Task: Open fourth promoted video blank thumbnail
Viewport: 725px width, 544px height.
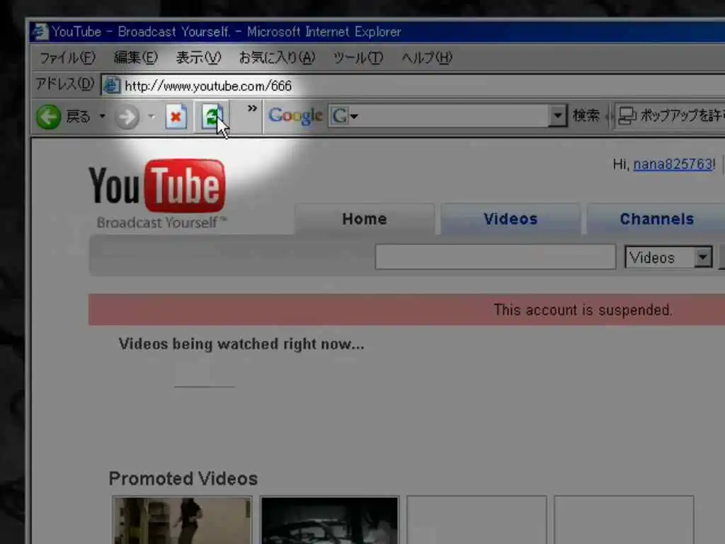Action: coord(624,520)
